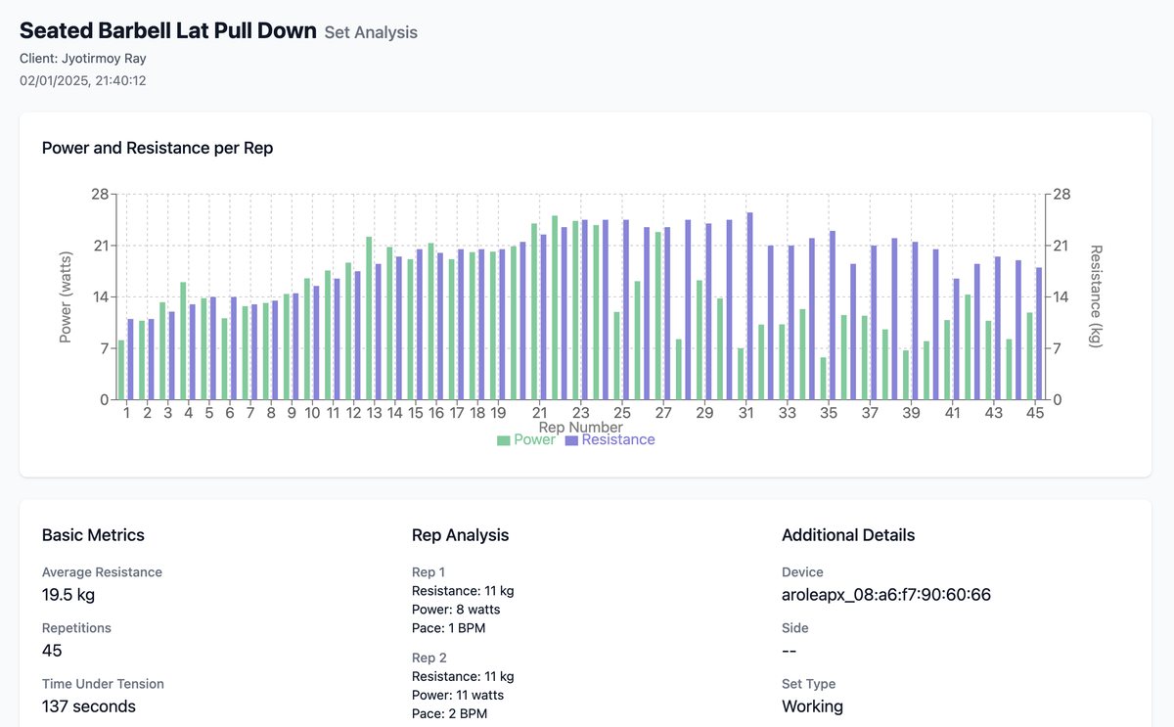
Task: Click the 'Basic Metrics' heading
Action: click(93, 535)
